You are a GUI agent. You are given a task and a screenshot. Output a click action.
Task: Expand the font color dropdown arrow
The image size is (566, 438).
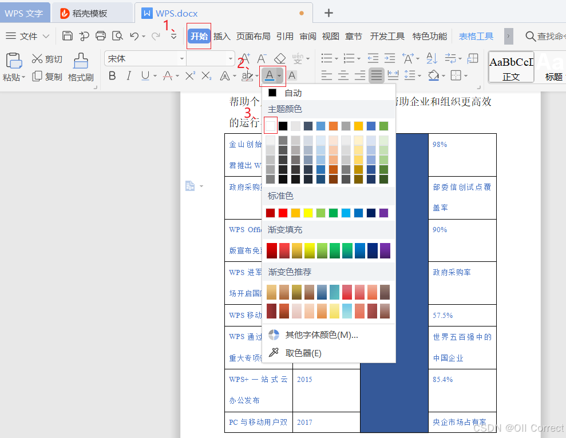279,76
